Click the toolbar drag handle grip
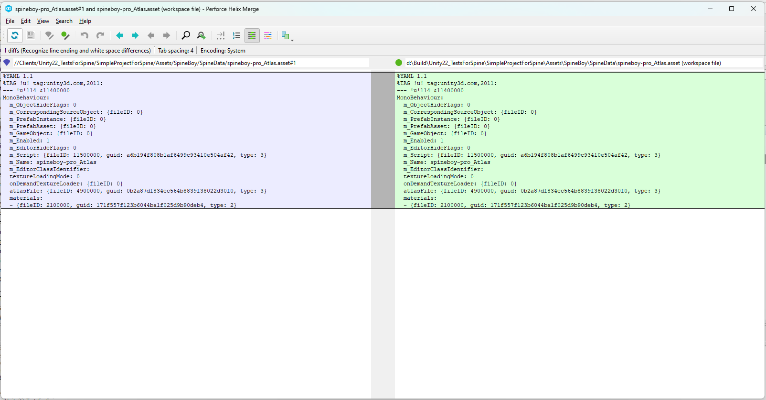The height and width of the screenshot is (400, 766). [4, 35]
